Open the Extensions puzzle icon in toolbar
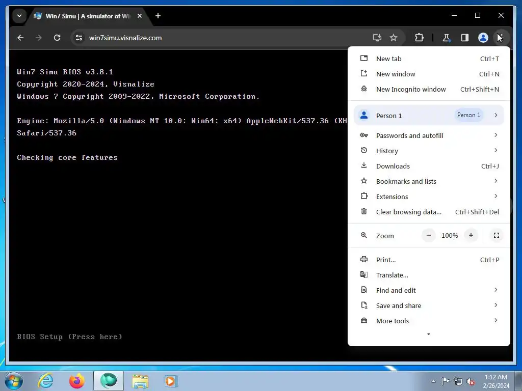Screen dimensions: 522x391 coord(419,38)
